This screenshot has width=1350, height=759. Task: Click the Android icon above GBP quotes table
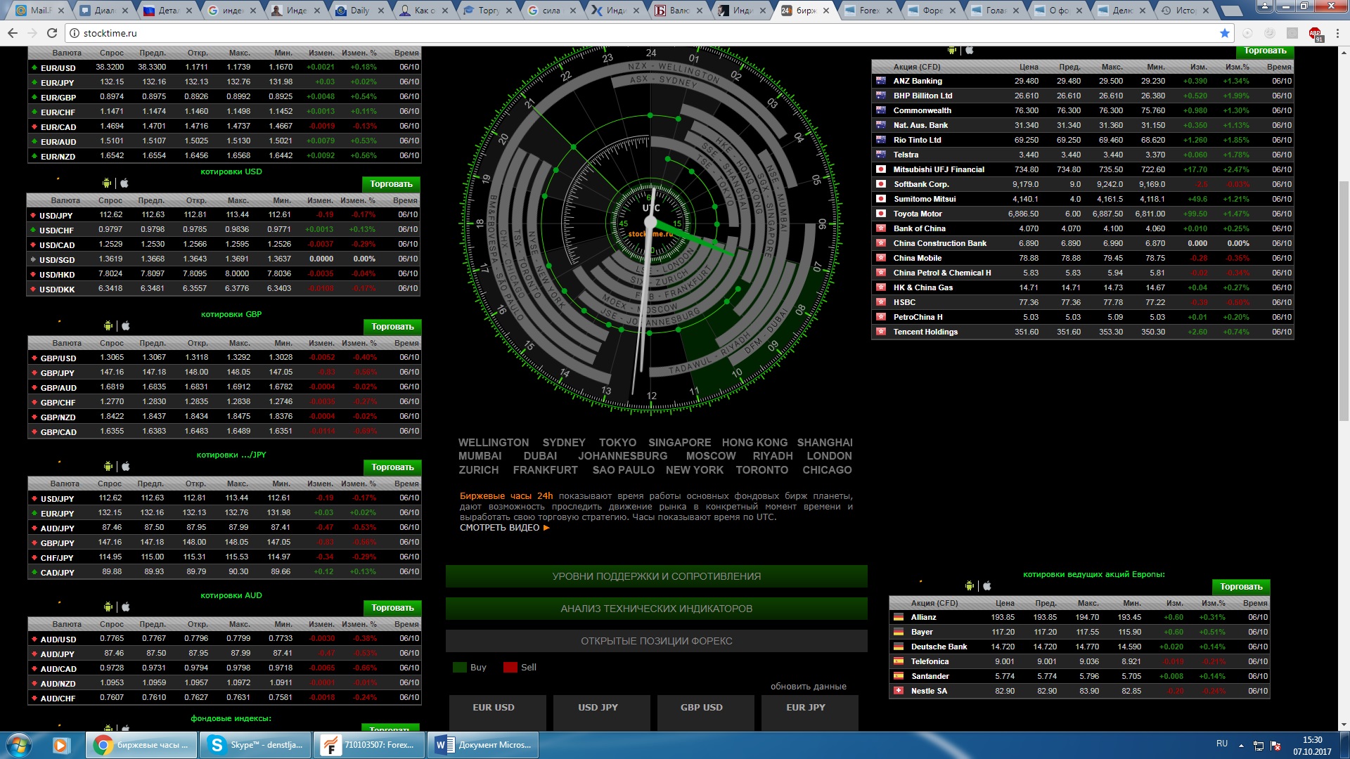108,326
